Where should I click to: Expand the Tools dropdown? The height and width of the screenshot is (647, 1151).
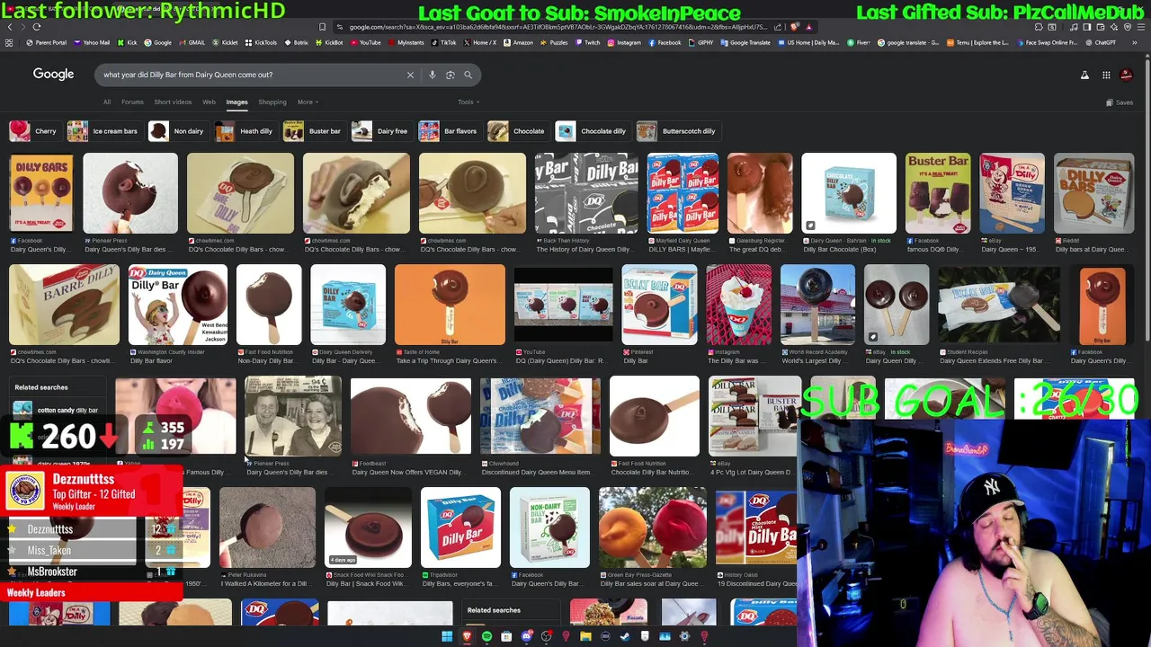click(x=468, y=102)
